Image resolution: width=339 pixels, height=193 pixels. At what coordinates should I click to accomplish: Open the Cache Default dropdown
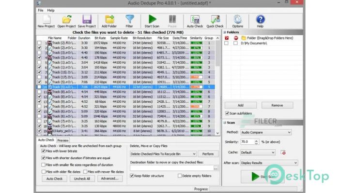pos(258,152)
